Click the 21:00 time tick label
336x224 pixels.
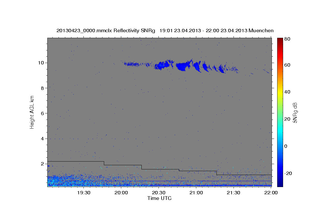point(196,193)
